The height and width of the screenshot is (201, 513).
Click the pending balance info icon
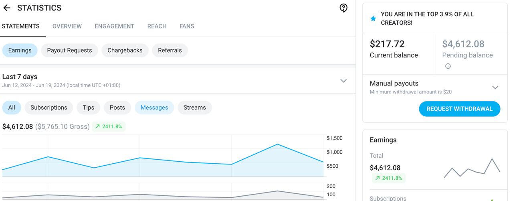pos(448,66)
